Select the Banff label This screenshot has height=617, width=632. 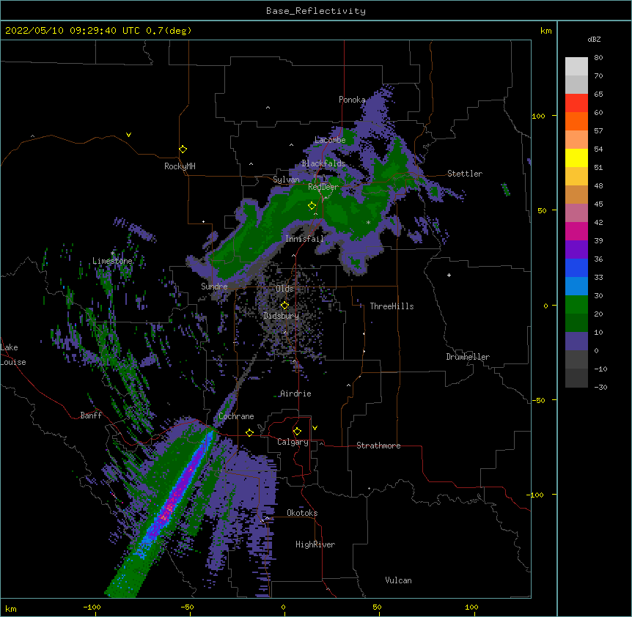(91, 415)
